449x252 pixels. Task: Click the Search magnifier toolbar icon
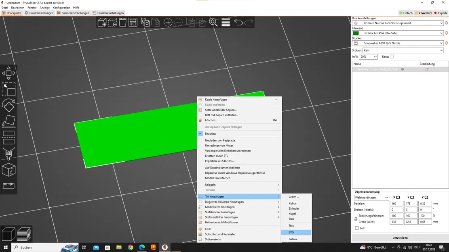[x=213, y=23]
